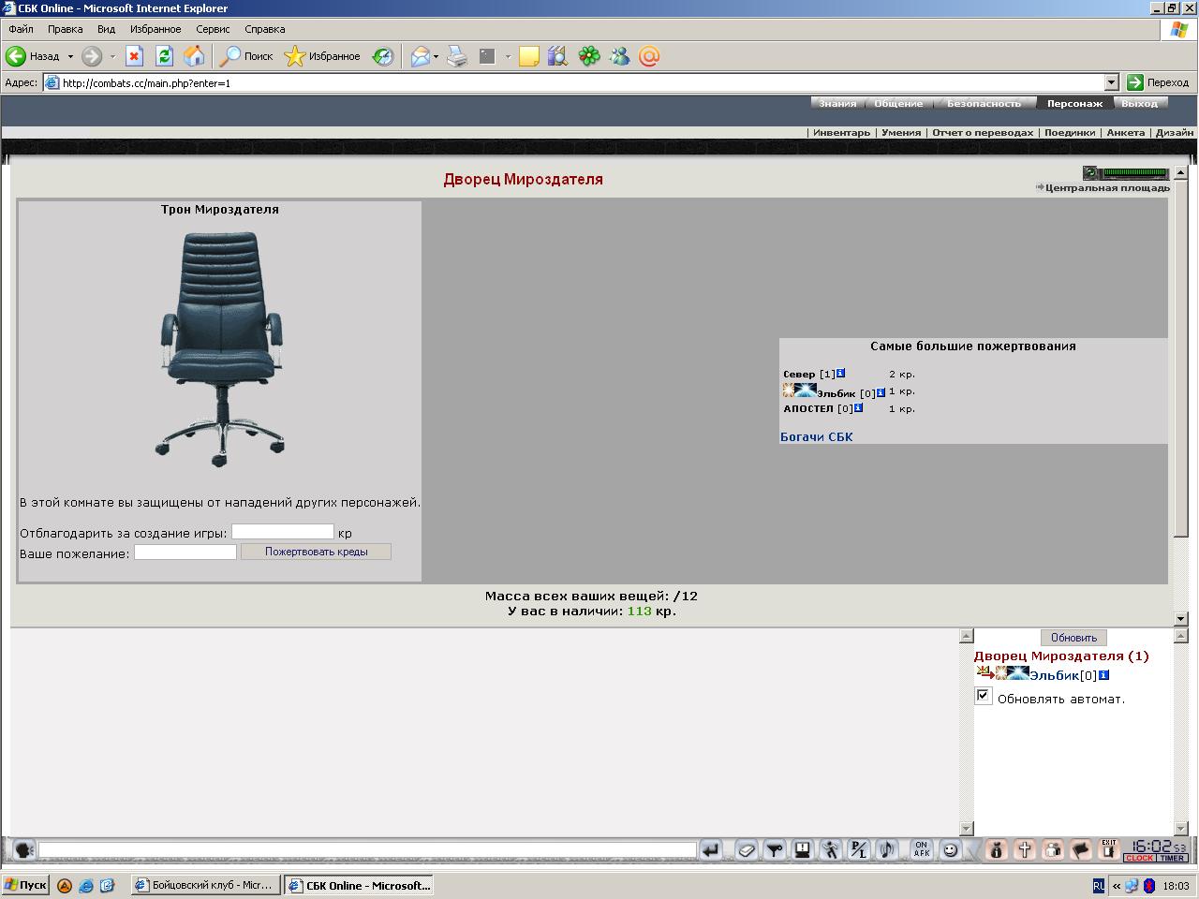This screenshot has height=899, width=1199.
Task: Click the Print icon in toolbar
Action: point(456,56)
